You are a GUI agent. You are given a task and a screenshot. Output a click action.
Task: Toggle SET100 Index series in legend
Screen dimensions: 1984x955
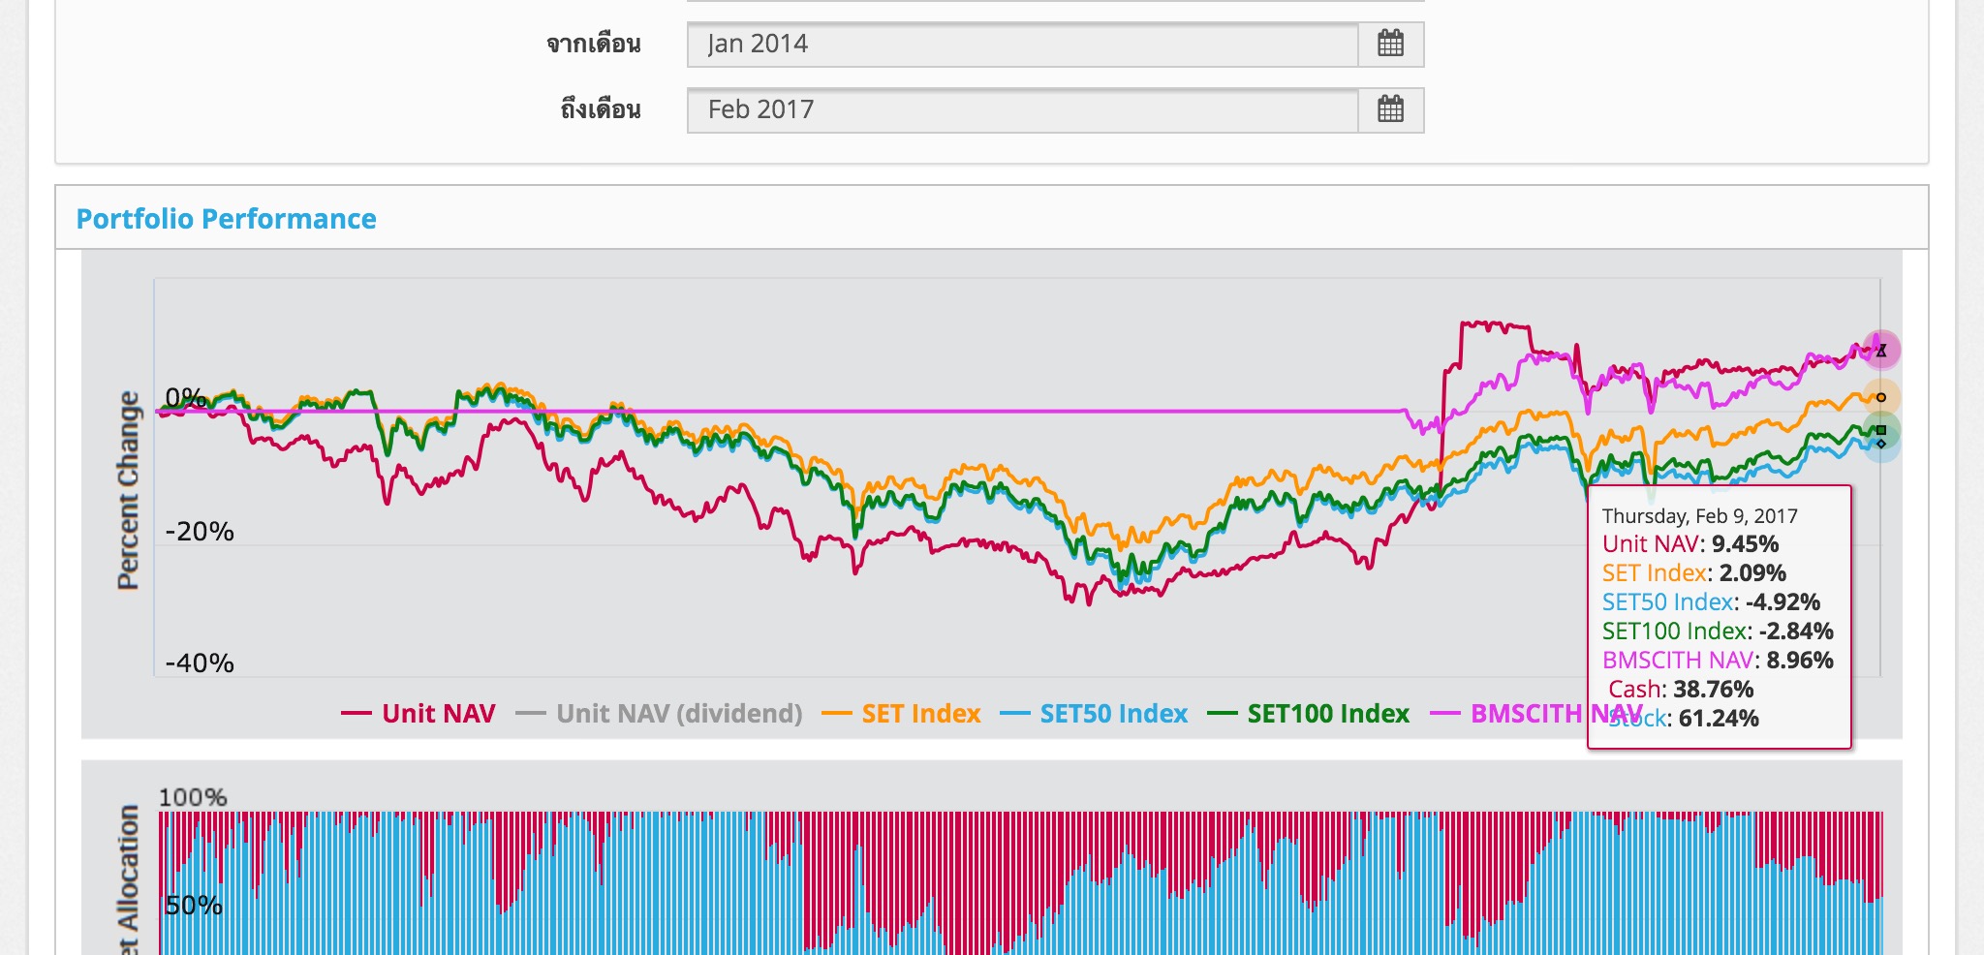click(1309, 714)
